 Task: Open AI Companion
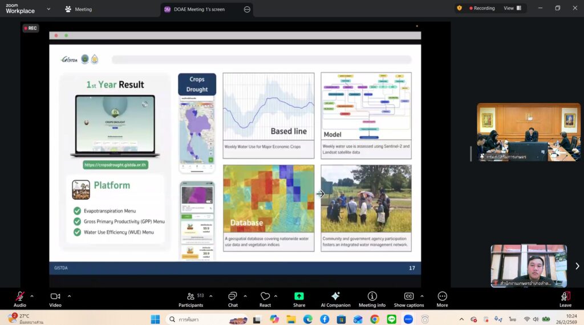tap(335, 297)
